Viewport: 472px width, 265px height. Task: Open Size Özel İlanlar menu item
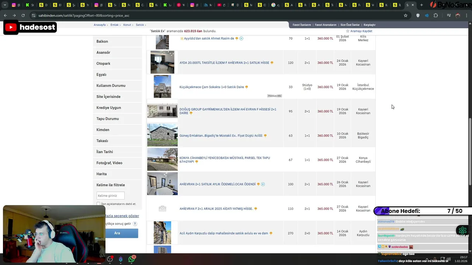click(350, 25)
